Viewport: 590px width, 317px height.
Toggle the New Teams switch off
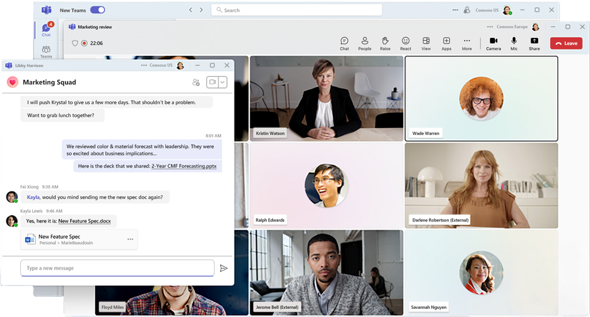pos(97,10)
